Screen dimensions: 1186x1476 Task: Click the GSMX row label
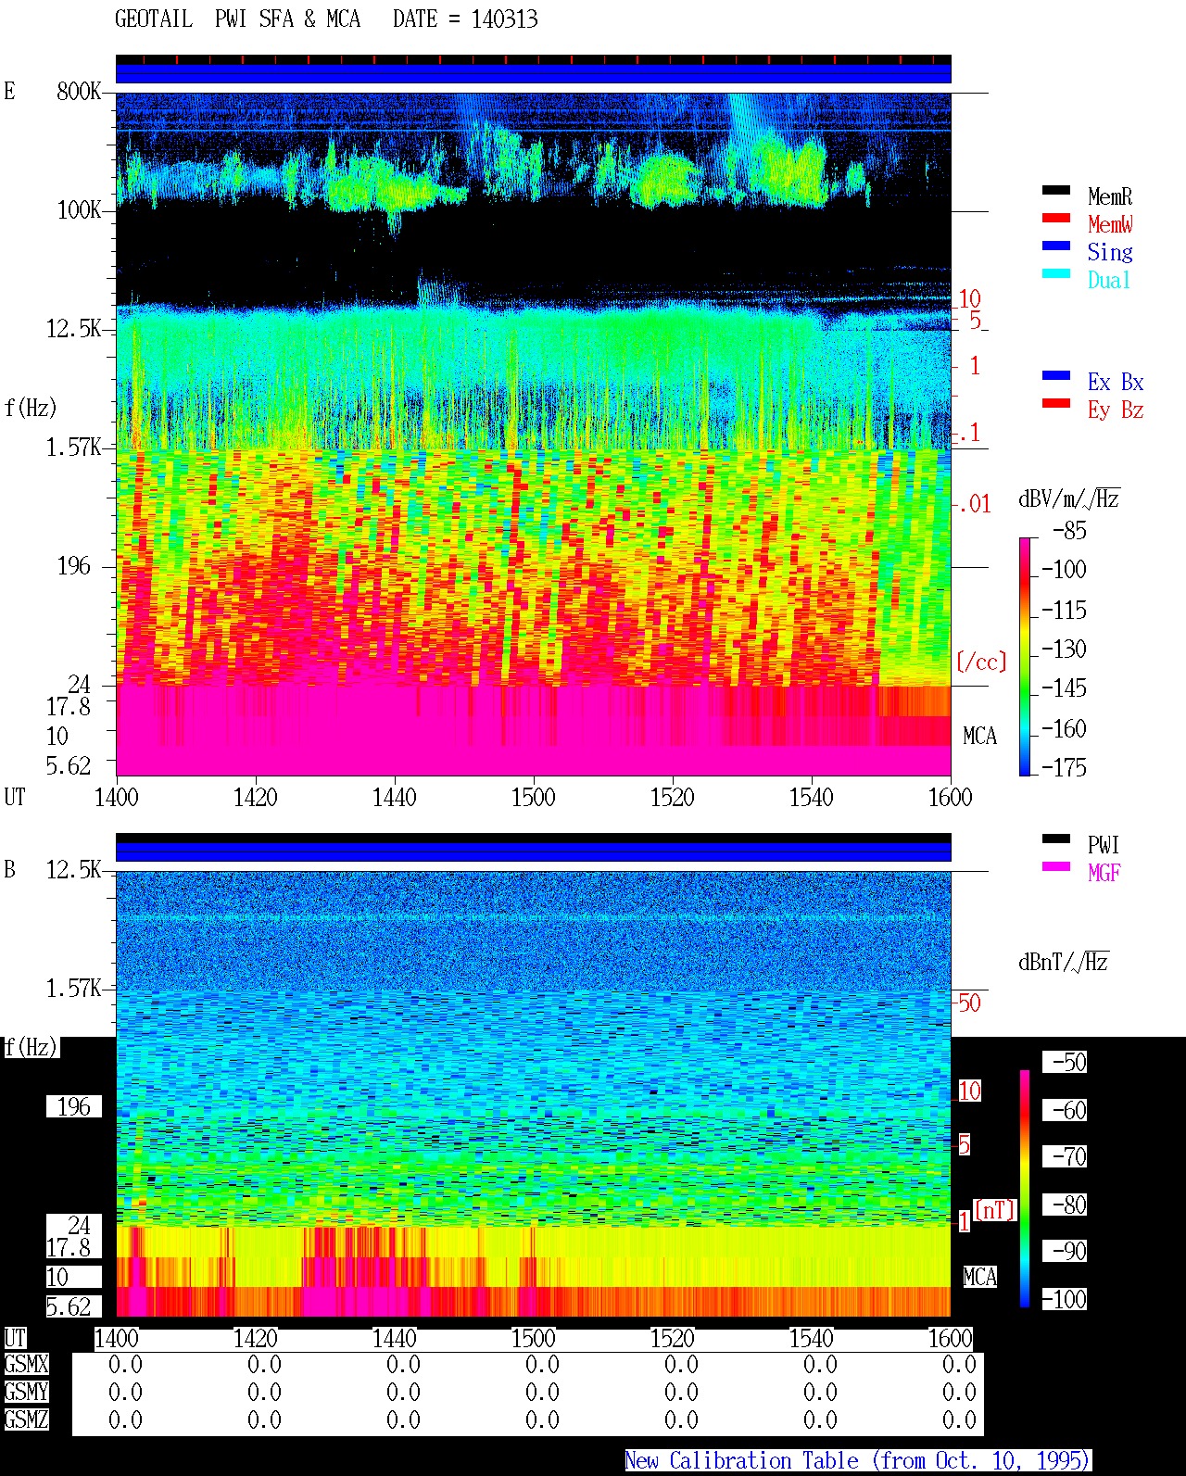[26, 1364]
